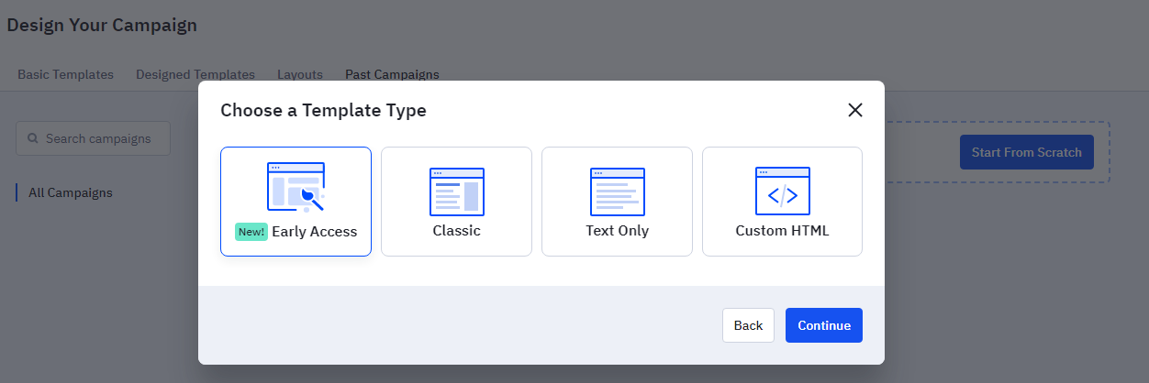Screen dimensions: 1149x383
Task: Switch to Designed Templates tab
Action: [x=195, y=74]
